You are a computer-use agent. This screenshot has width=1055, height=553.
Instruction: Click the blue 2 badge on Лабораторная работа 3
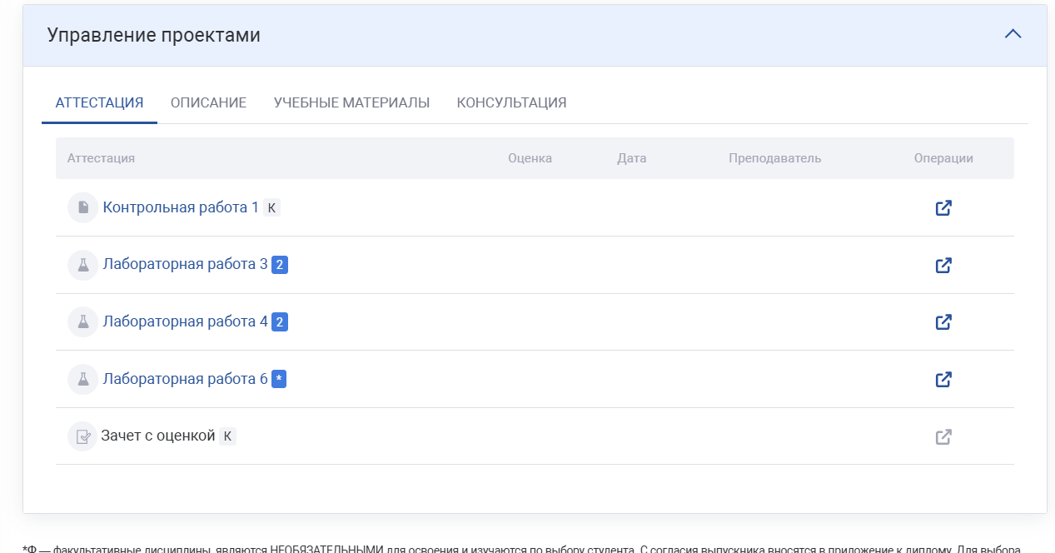(280, 266)
